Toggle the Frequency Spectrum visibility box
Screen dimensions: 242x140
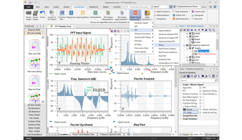187,45
